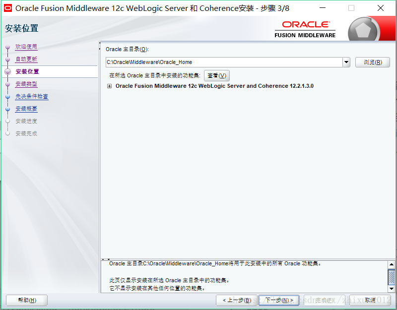Click the Oracle installer icon in title bar
The width and height of the screenshot is (397, 310).
click(x=8, y=8)
